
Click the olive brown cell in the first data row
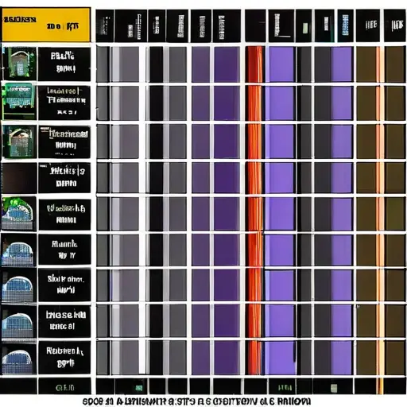pos(366,64)
